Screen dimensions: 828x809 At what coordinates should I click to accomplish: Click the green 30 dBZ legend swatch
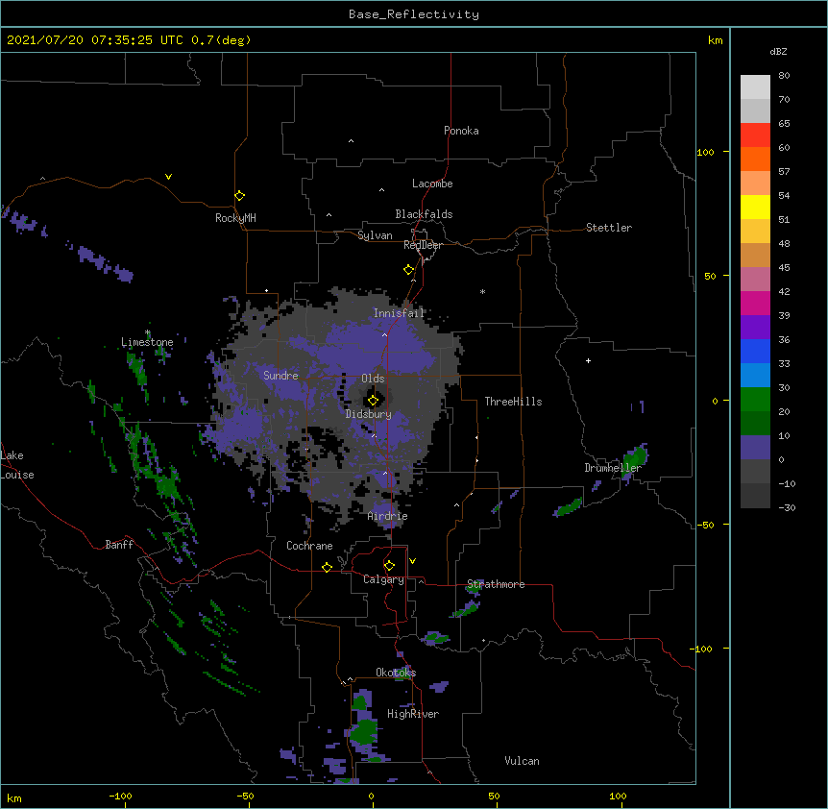[755, 400]
